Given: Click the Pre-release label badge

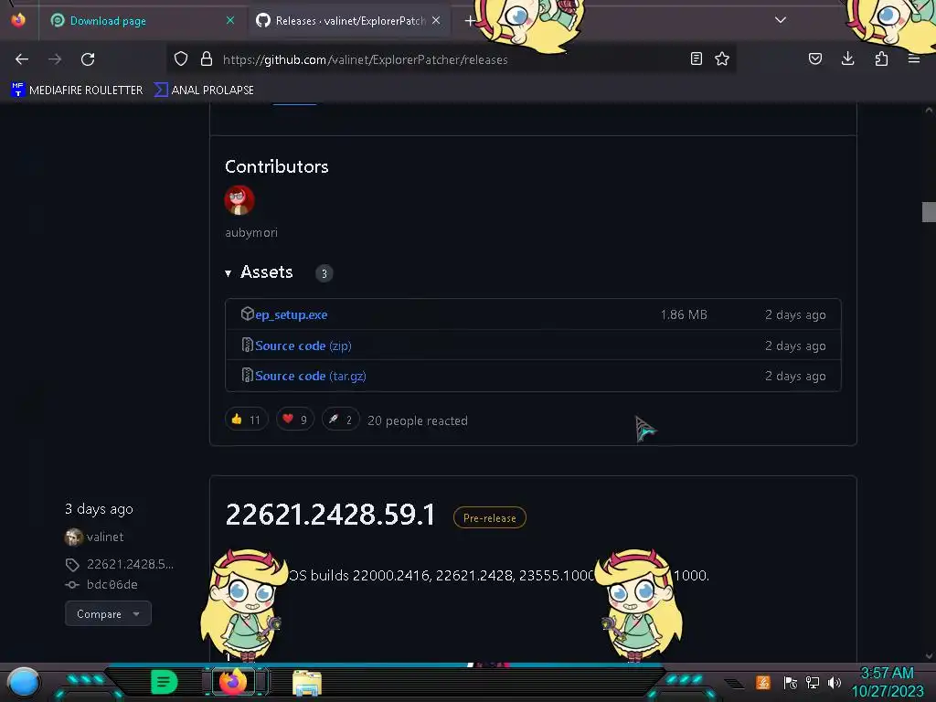Looking at the screenshot, I should point(490,517).
